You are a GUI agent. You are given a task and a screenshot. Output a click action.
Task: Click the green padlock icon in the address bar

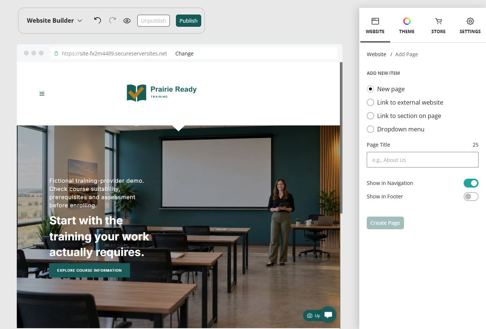(56, 54)
